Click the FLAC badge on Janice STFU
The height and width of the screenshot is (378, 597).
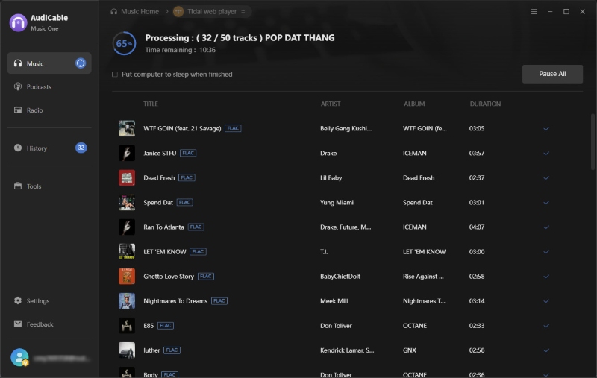[x=188, y=153]
